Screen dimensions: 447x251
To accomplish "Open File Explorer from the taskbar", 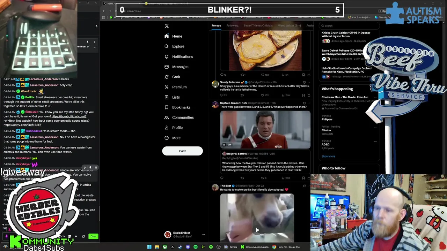I will [157, 247].
